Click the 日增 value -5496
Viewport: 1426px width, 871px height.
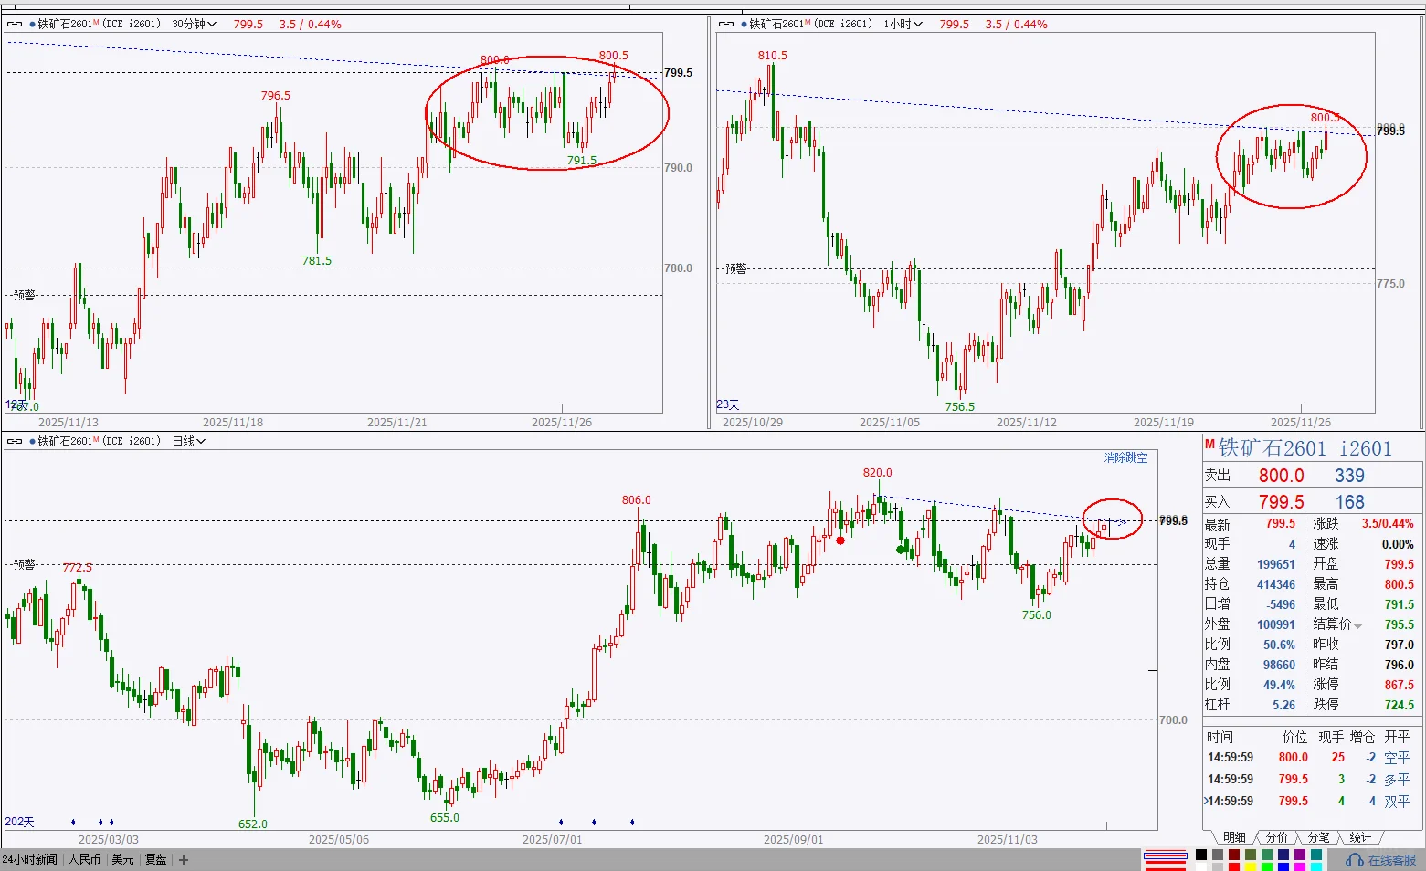(1281, 605)
